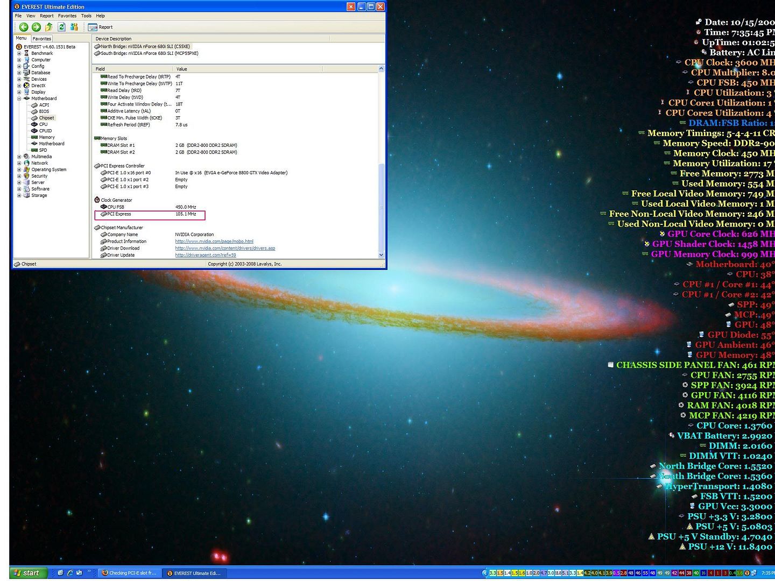Expand the Benchmark tree node
Screen dimensions: 775x581
[x=19, y=53]
